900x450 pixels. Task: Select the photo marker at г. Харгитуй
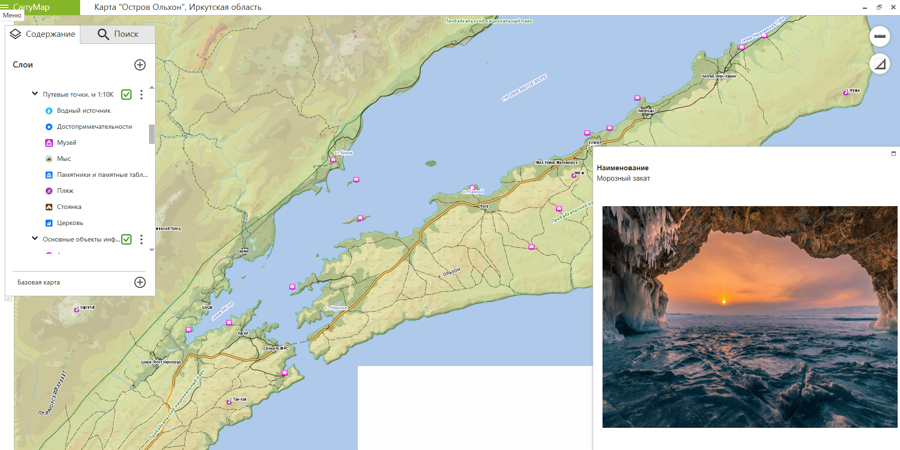tap(76, 310)
